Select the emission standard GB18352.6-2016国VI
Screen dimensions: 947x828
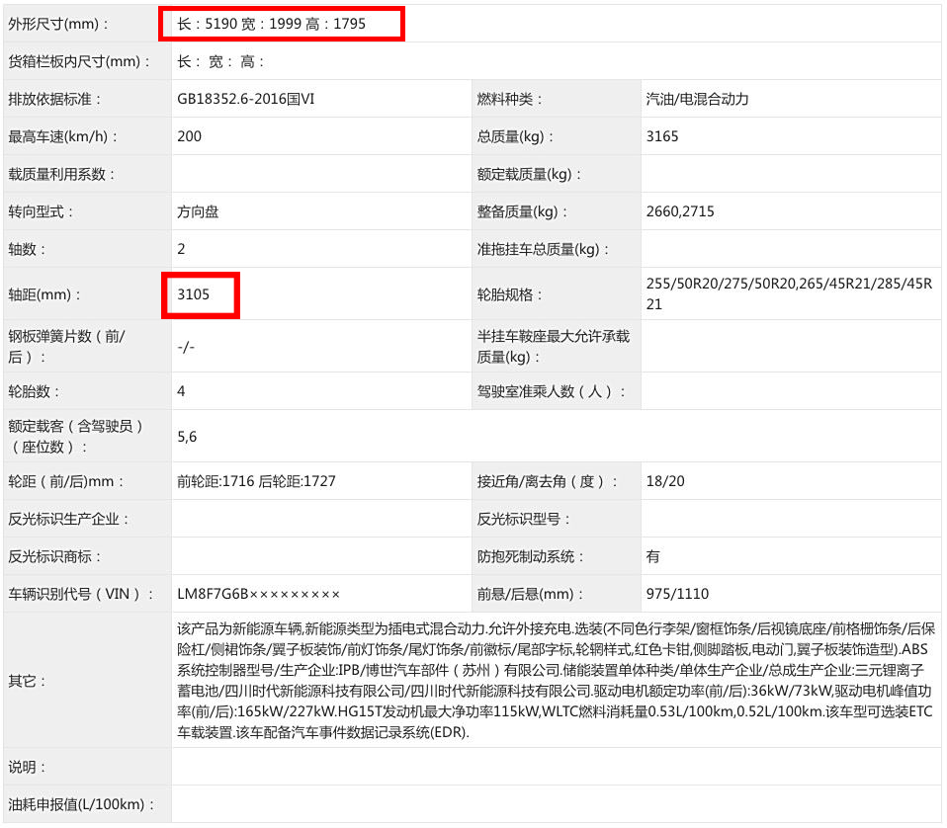click(x=246, y=99)
